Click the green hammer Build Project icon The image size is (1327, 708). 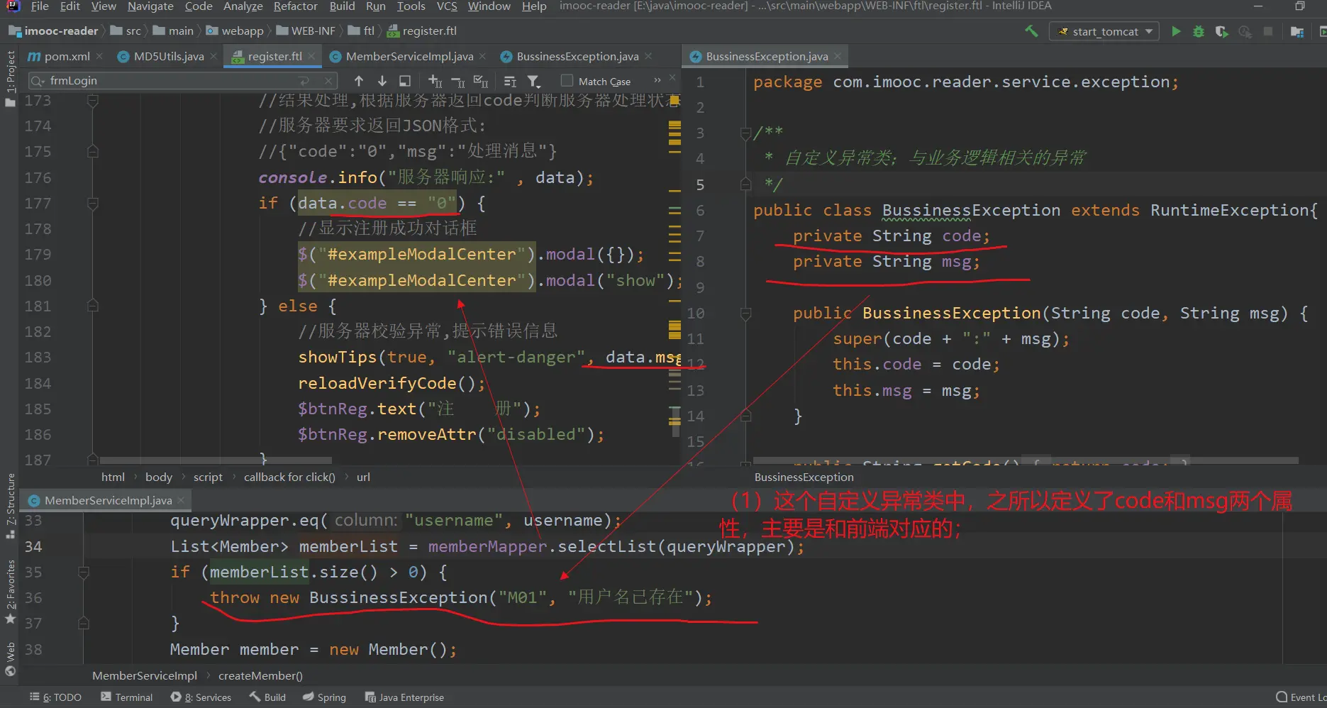pyautogui.click(x=1031, y=31)
